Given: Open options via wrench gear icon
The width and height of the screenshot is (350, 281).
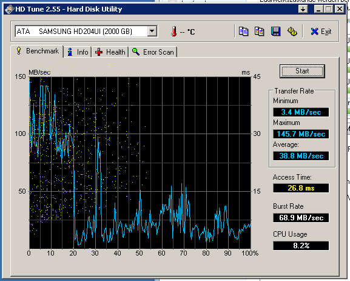Looking at the screenshot, I should (x=292, y=32).
